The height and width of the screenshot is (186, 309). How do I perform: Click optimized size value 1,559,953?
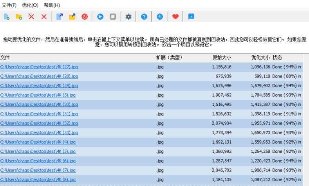(260, 142)
